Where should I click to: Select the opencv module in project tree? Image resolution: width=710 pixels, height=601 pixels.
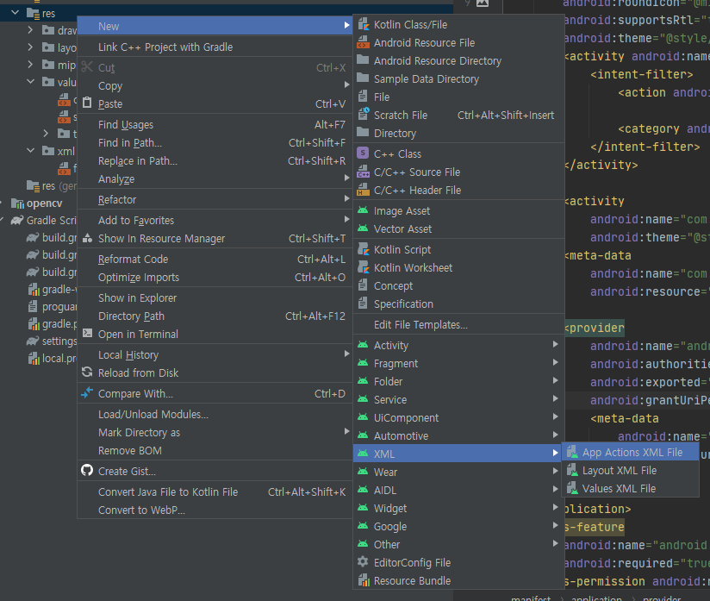click(x=44, y=203)
